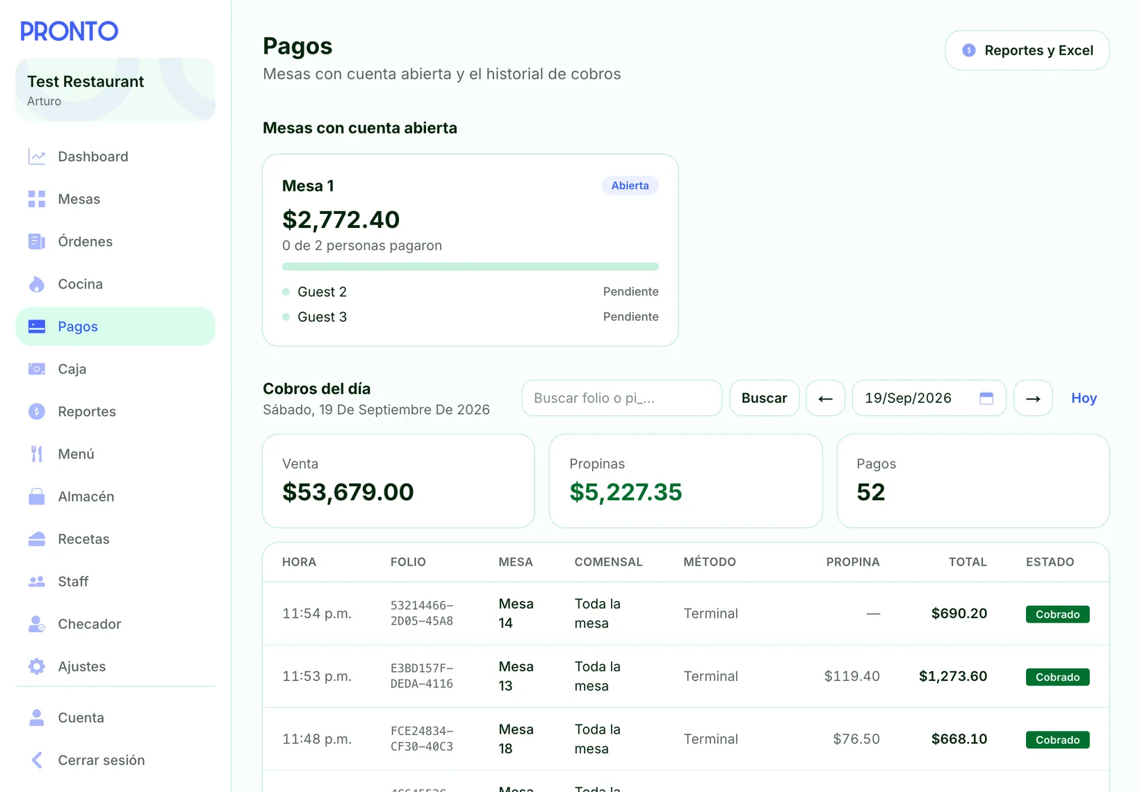
Task: Go to Dashboard menu item
Action: [115, 157]
